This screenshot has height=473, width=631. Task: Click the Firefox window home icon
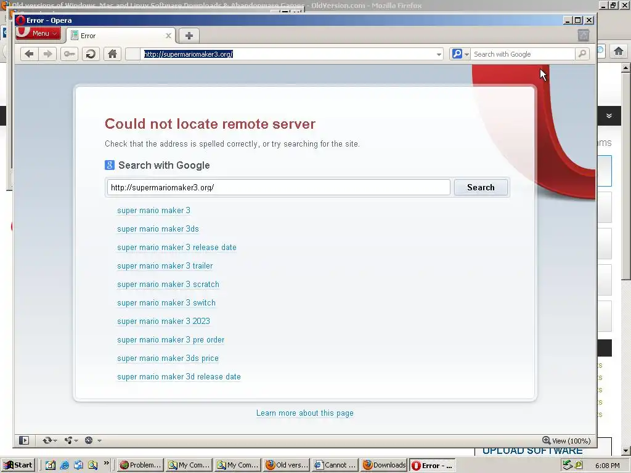click(619, 51)
